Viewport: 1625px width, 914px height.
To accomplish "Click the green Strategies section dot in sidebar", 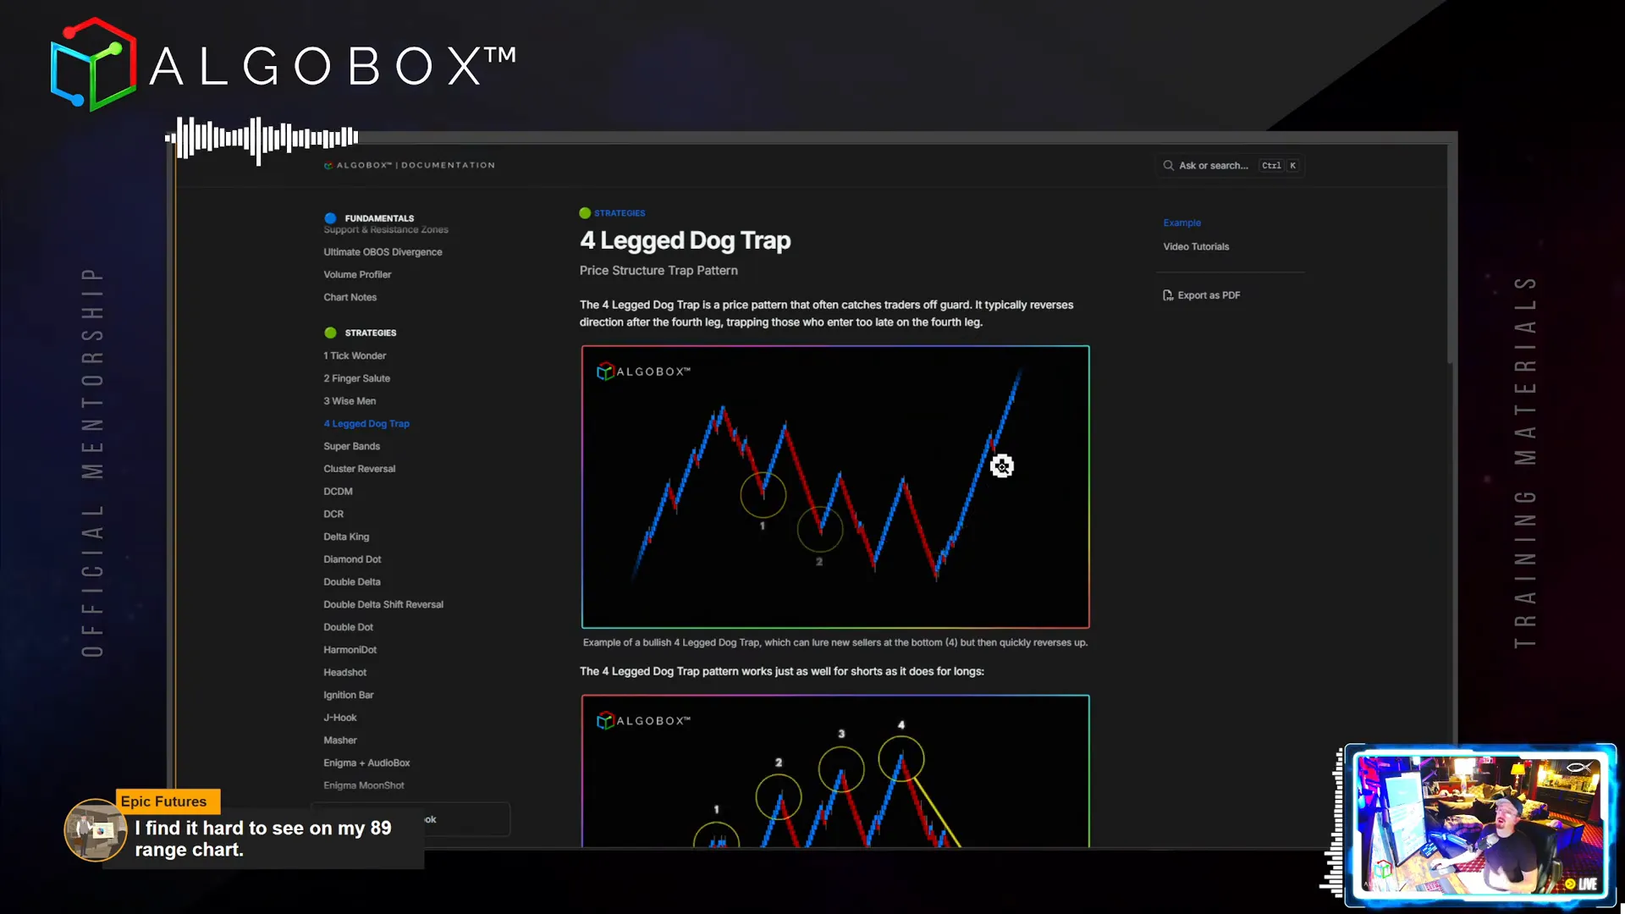I will (330, 333).
